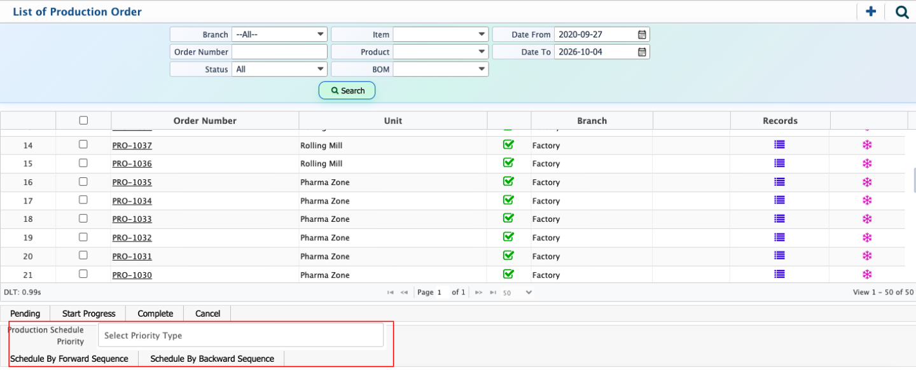Jump to the last page of results
This screenshot has height=370, width=916.
(x=493, y=292)
